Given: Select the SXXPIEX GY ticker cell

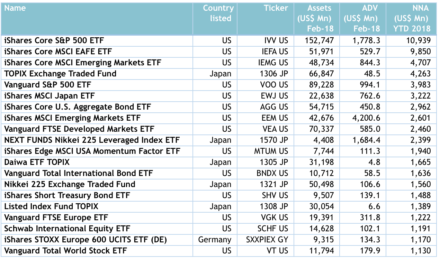Looking at the screenshot, I should click(x=267, y=240).
